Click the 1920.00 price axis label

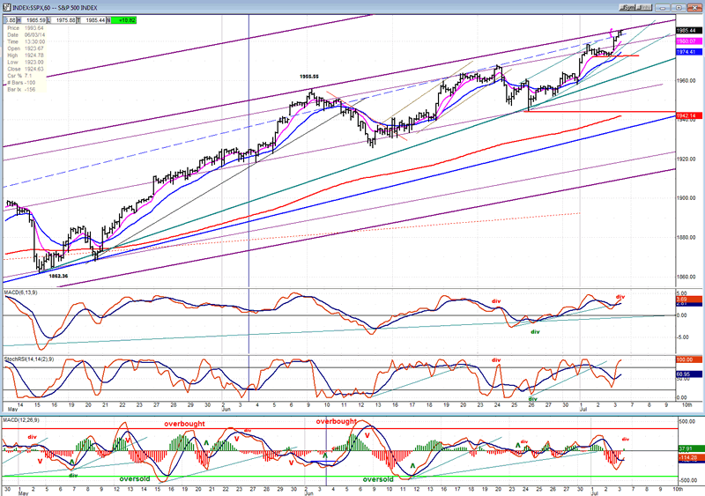[686, 159]
